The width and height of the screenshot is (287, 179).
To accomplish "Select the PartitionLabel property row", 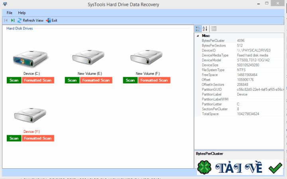I will pyautogui.click(x=242, y=94).
